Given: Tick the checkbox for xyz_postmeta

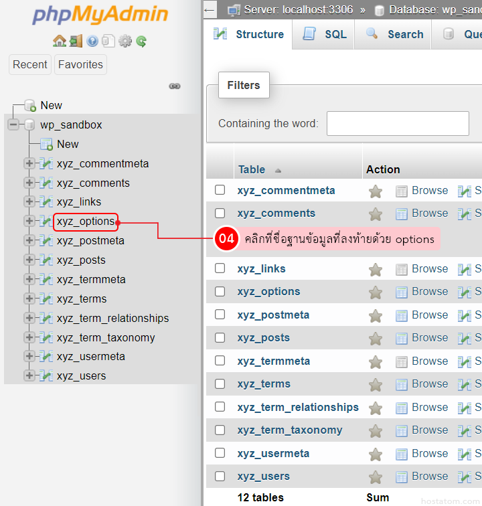Looking at the screenshot, I should tap(220, 315).
